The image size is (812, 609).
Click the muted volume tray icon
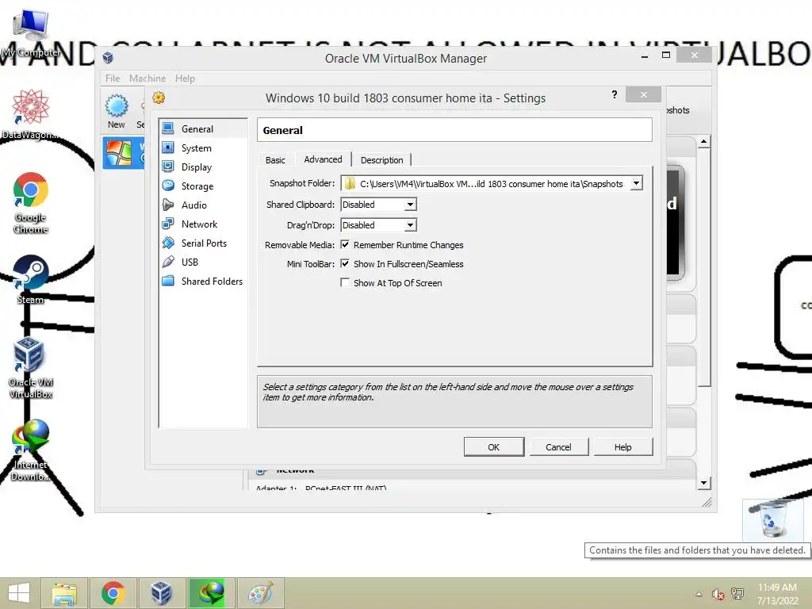[718, 594]
